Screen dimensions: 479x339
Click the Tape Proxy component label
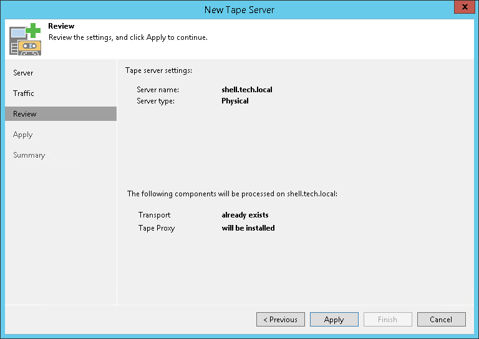157,228
